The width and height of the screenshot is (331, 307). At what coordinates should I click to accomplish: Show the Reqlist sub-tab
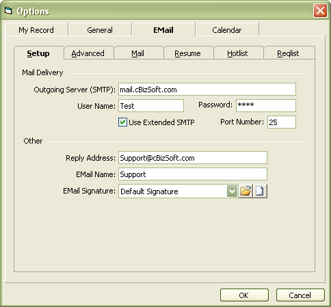[288, 53]
